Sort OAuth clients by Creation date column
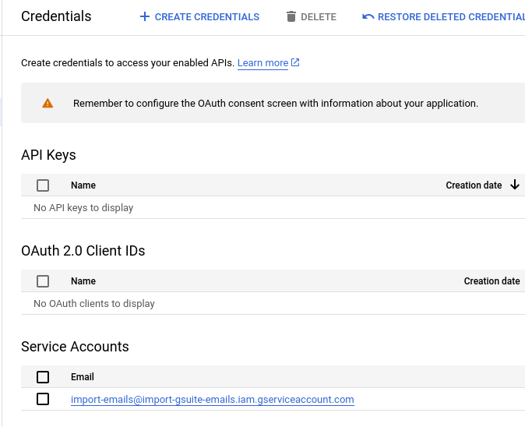Image resolution: width=525 pixels, height=427 pixels. 492,281
